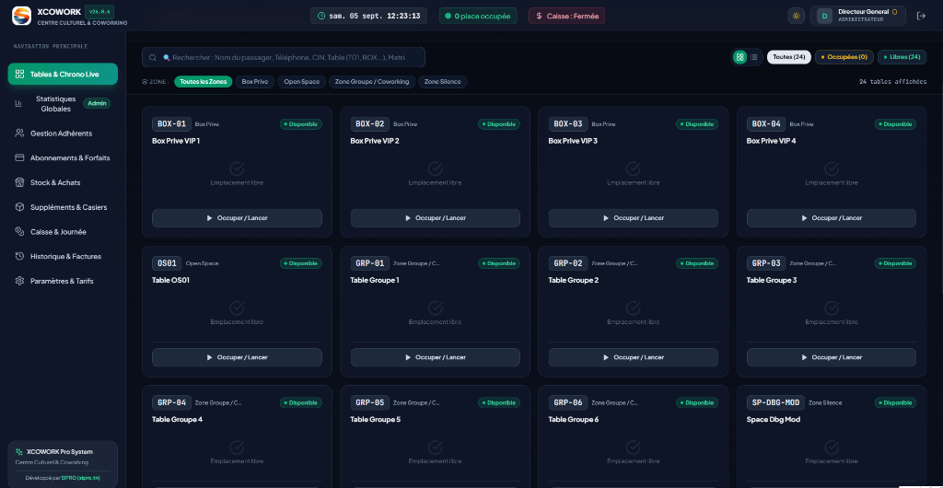The image size is (943, 488).
Task: Click the Caisse : Fermée badge
Action: [x=566, y=17]
